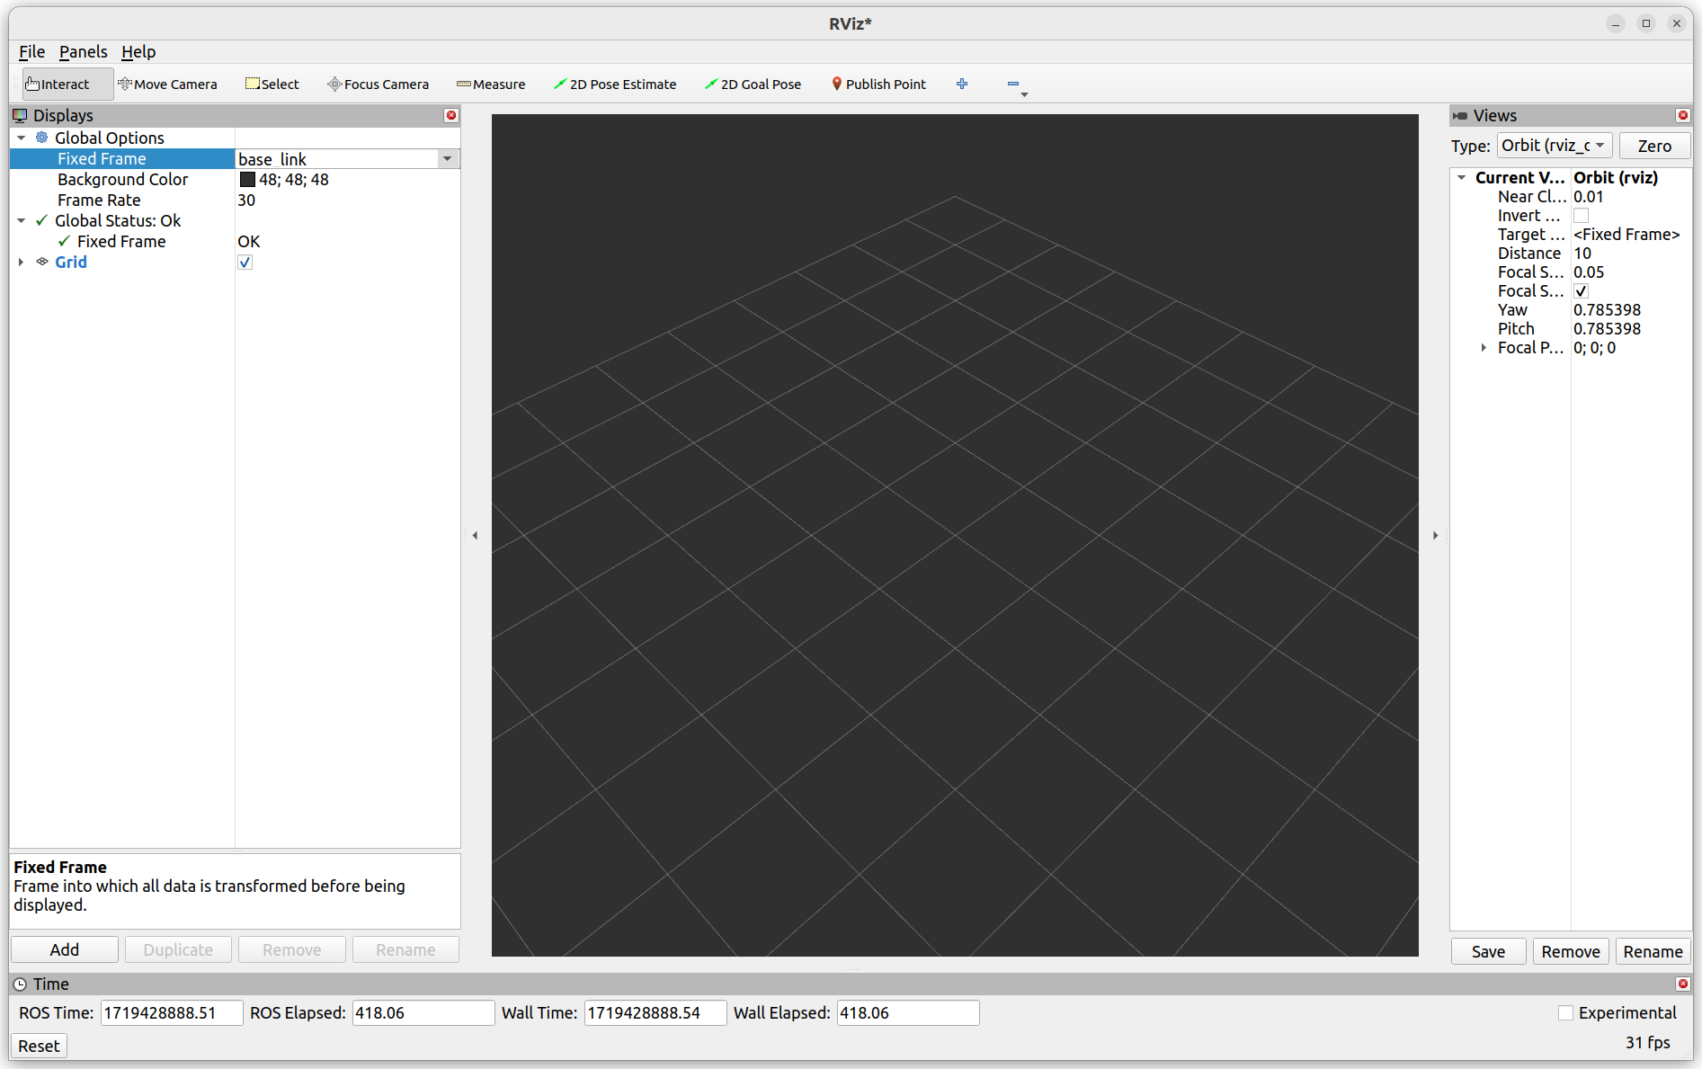Click the Add display button
The image size is (1702, 1069).
(x=65, y=949)
